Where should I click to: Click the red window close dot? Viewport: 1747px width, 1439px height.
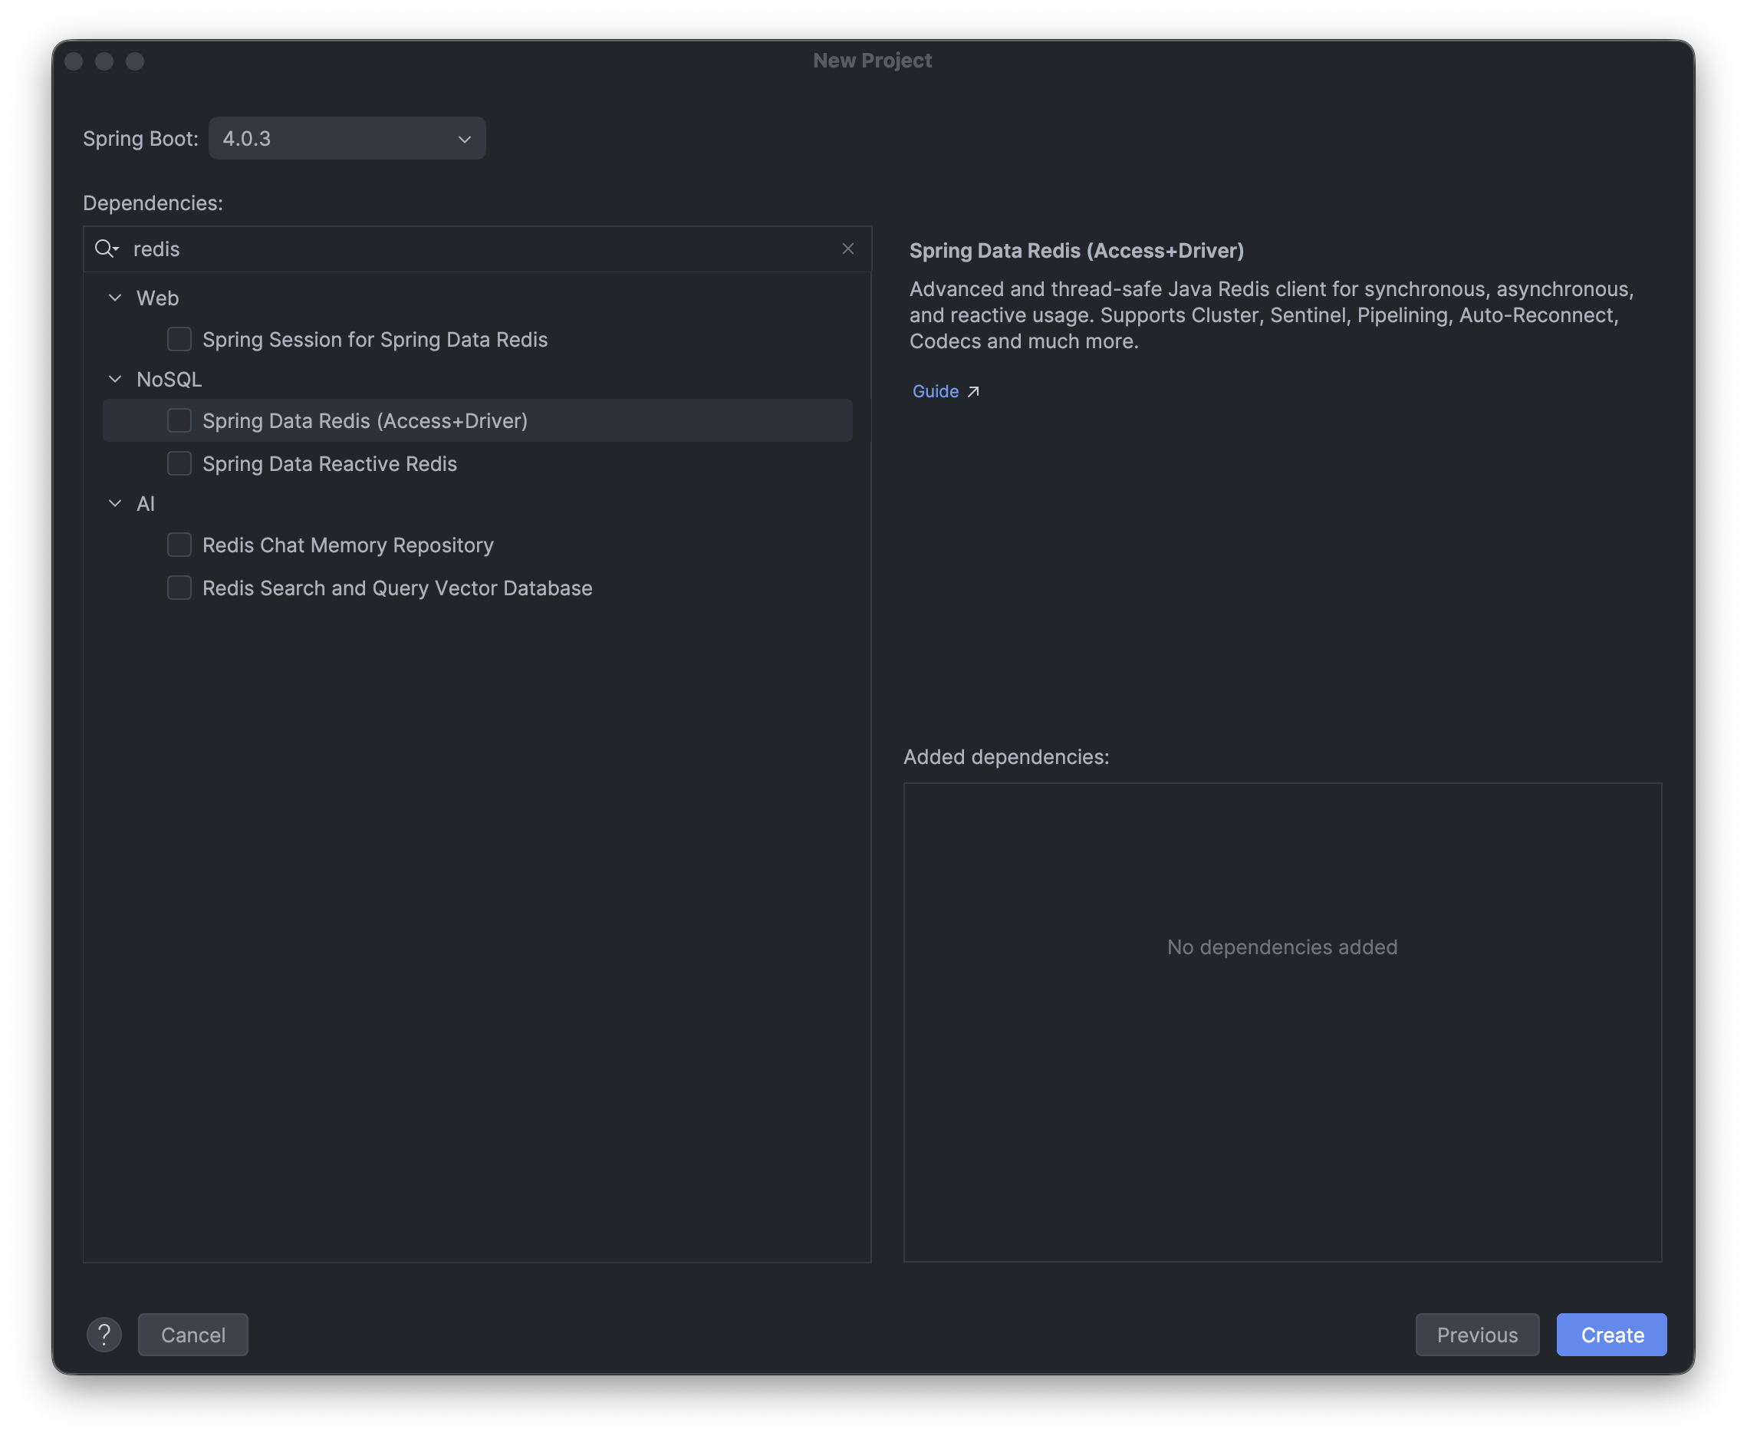click(74, 61)
